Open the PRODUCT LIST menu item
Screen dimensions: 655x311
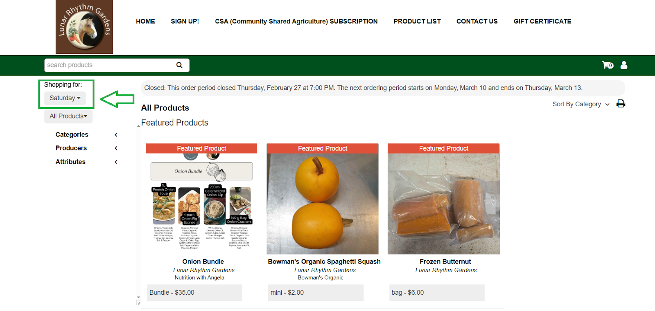coord(417,21)
